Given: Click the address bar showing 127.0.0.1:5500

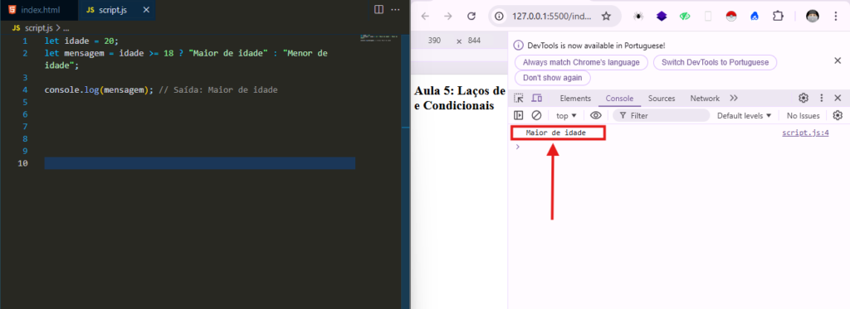Looking at the screenshot, I should [x=551, y=17].
